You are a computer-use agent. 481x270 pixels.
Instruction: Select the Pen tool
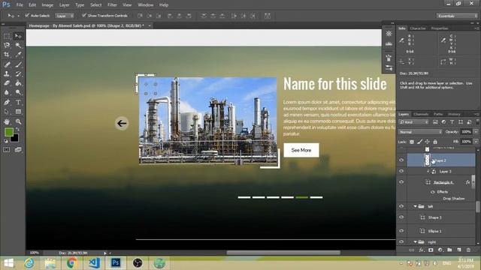pos(7,102)
